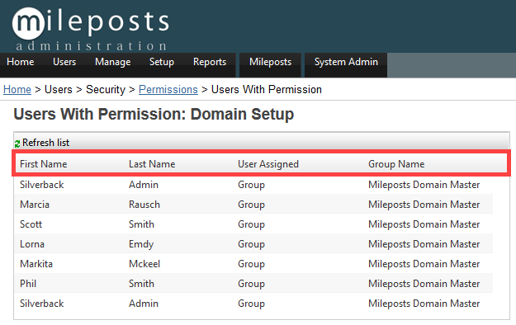Open the Setup menu

click(x=162, y=62)
